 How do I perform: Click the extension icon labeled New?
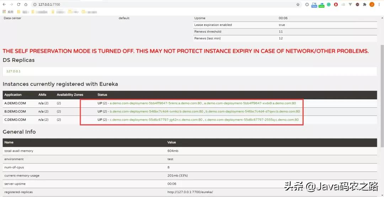314,5
